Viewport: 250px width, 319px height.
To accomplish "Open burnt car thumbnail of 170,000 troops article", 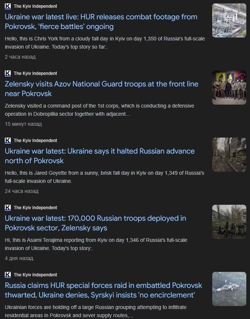I will [229, 222].
